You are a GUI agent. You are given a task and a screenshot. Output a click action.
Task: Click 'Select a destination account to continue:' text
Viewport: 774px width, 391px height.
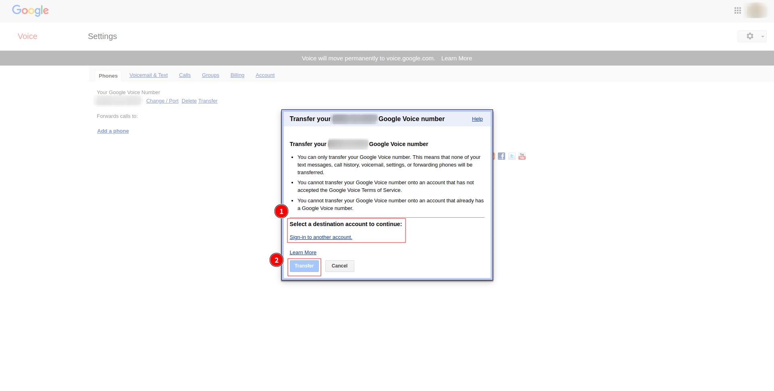click(346, 224)
